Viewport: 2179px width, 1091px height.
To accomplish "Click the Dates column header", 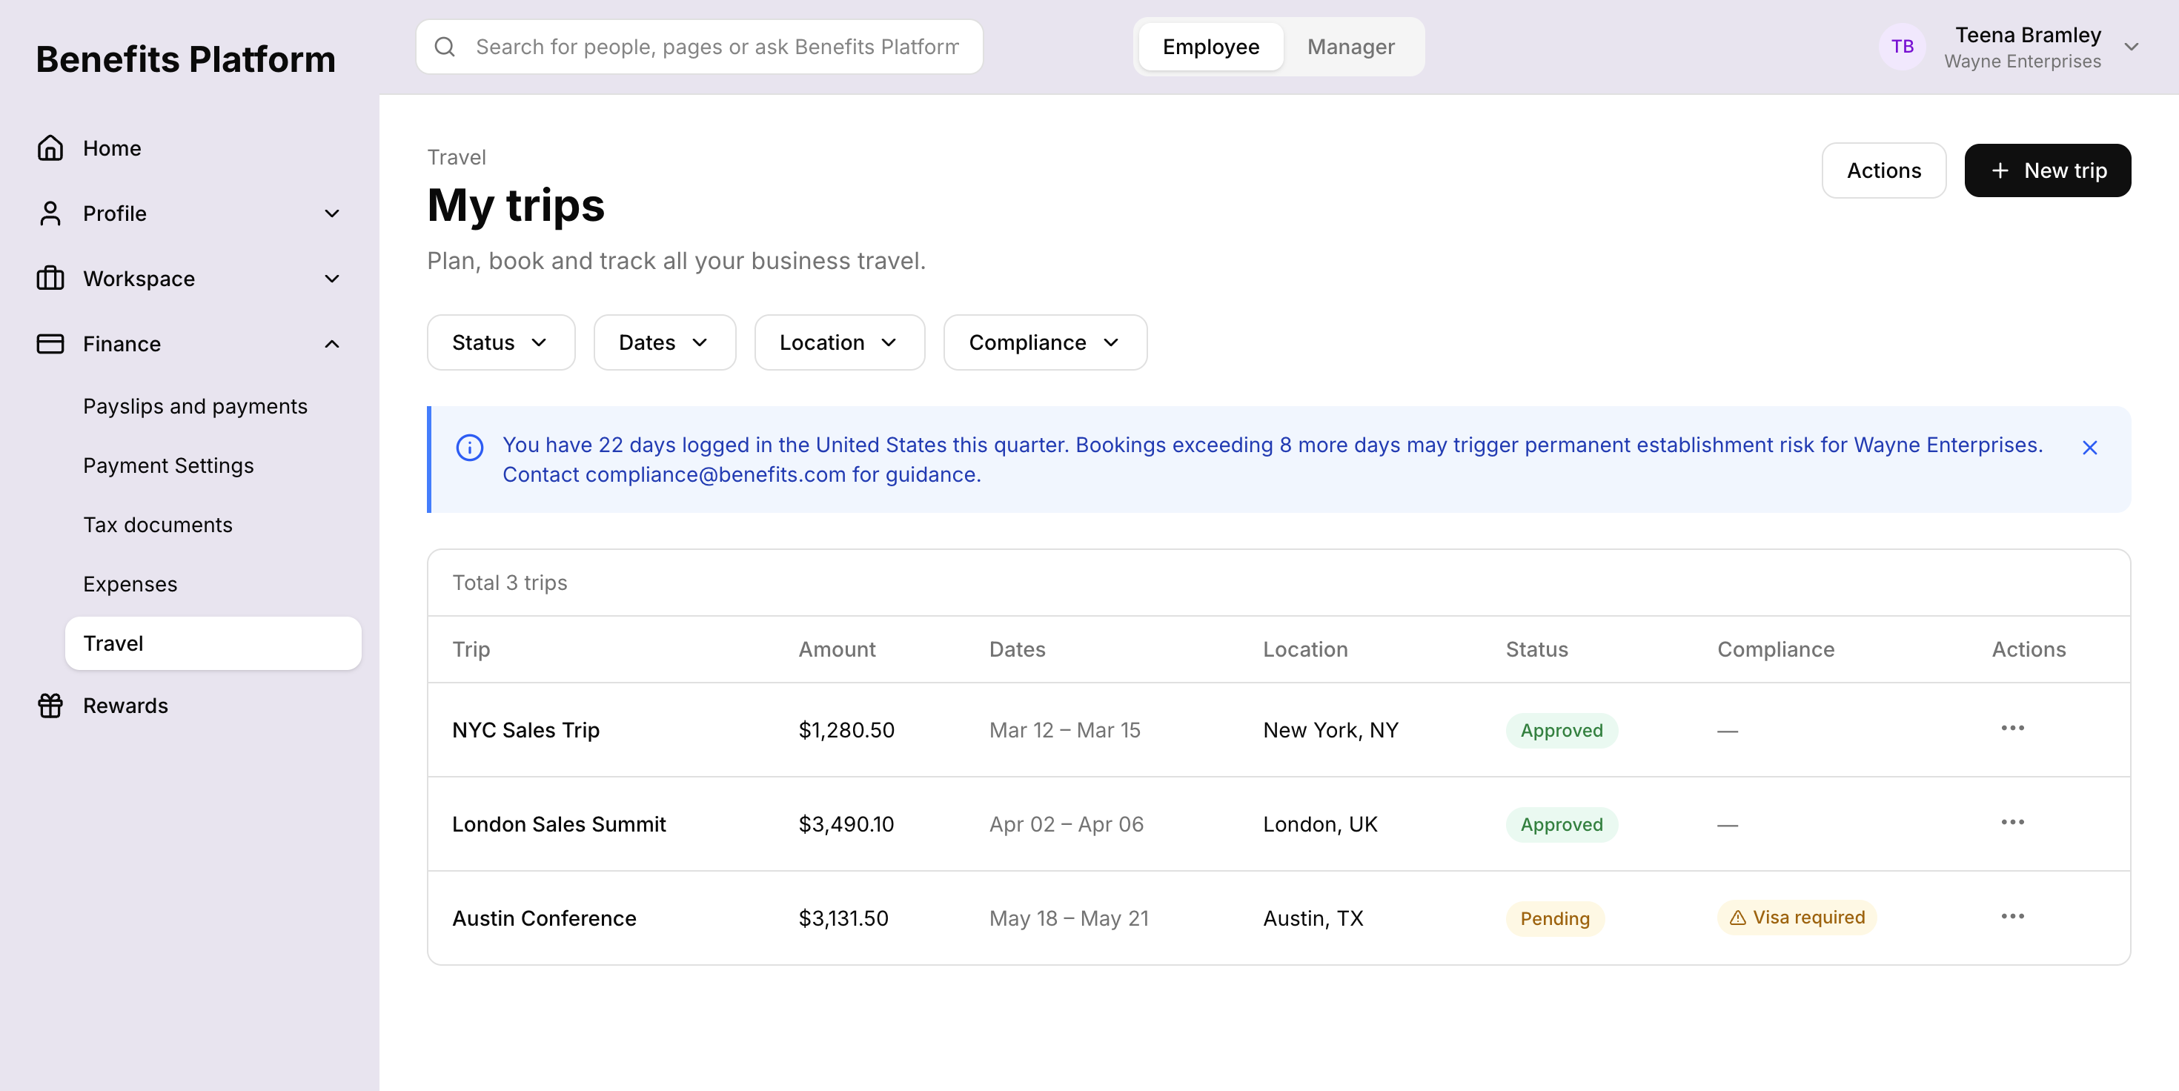I will 1017,649.
